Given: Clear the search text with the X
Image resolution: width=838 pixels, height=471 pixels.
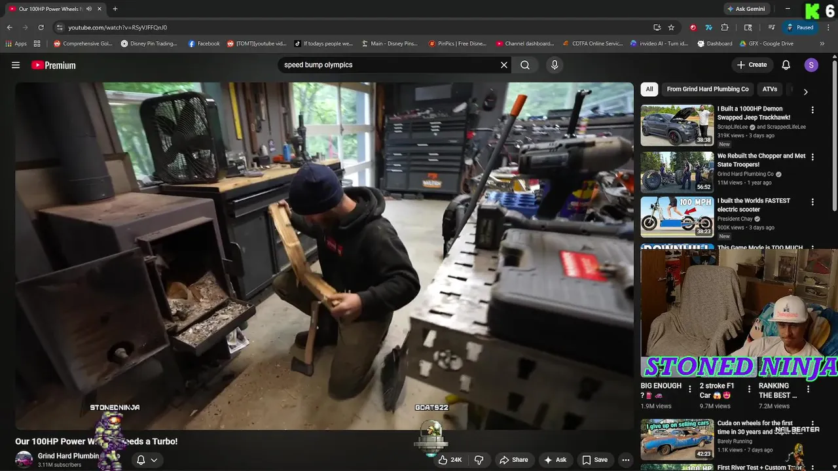Looking at the screenshot, I should pos(504,65).
